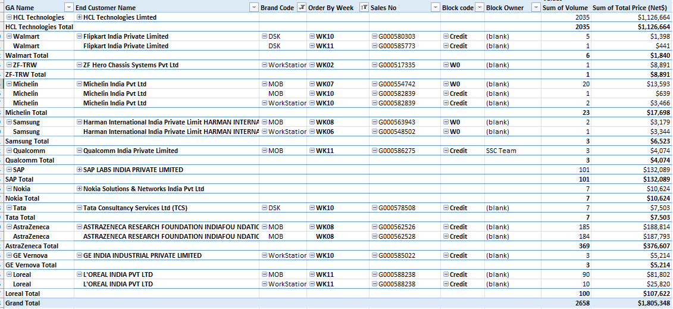This screenshot has height=309, width=673.
Task: Collapse sales number G000554742
Action: tap(374, 84)
